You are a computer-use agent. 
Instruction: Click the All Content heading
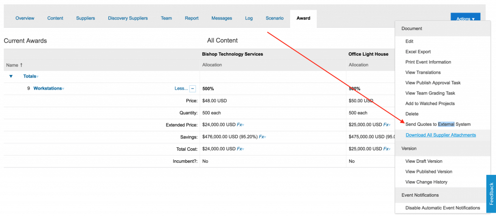[222, 41]
